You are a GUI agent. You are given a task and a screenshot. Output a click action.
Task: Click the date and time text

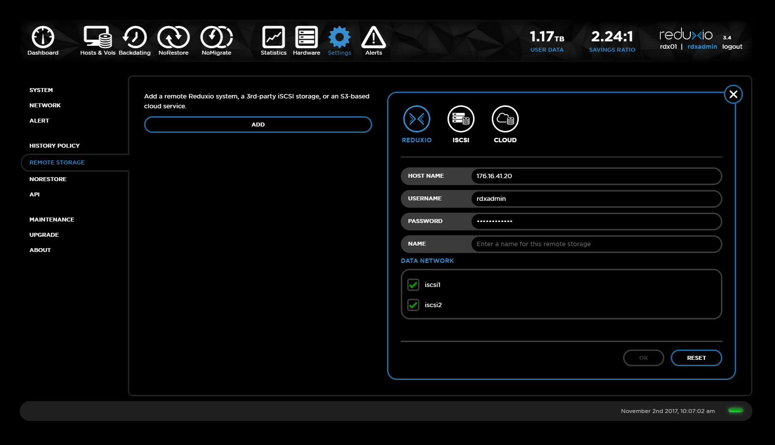point(668,411)
